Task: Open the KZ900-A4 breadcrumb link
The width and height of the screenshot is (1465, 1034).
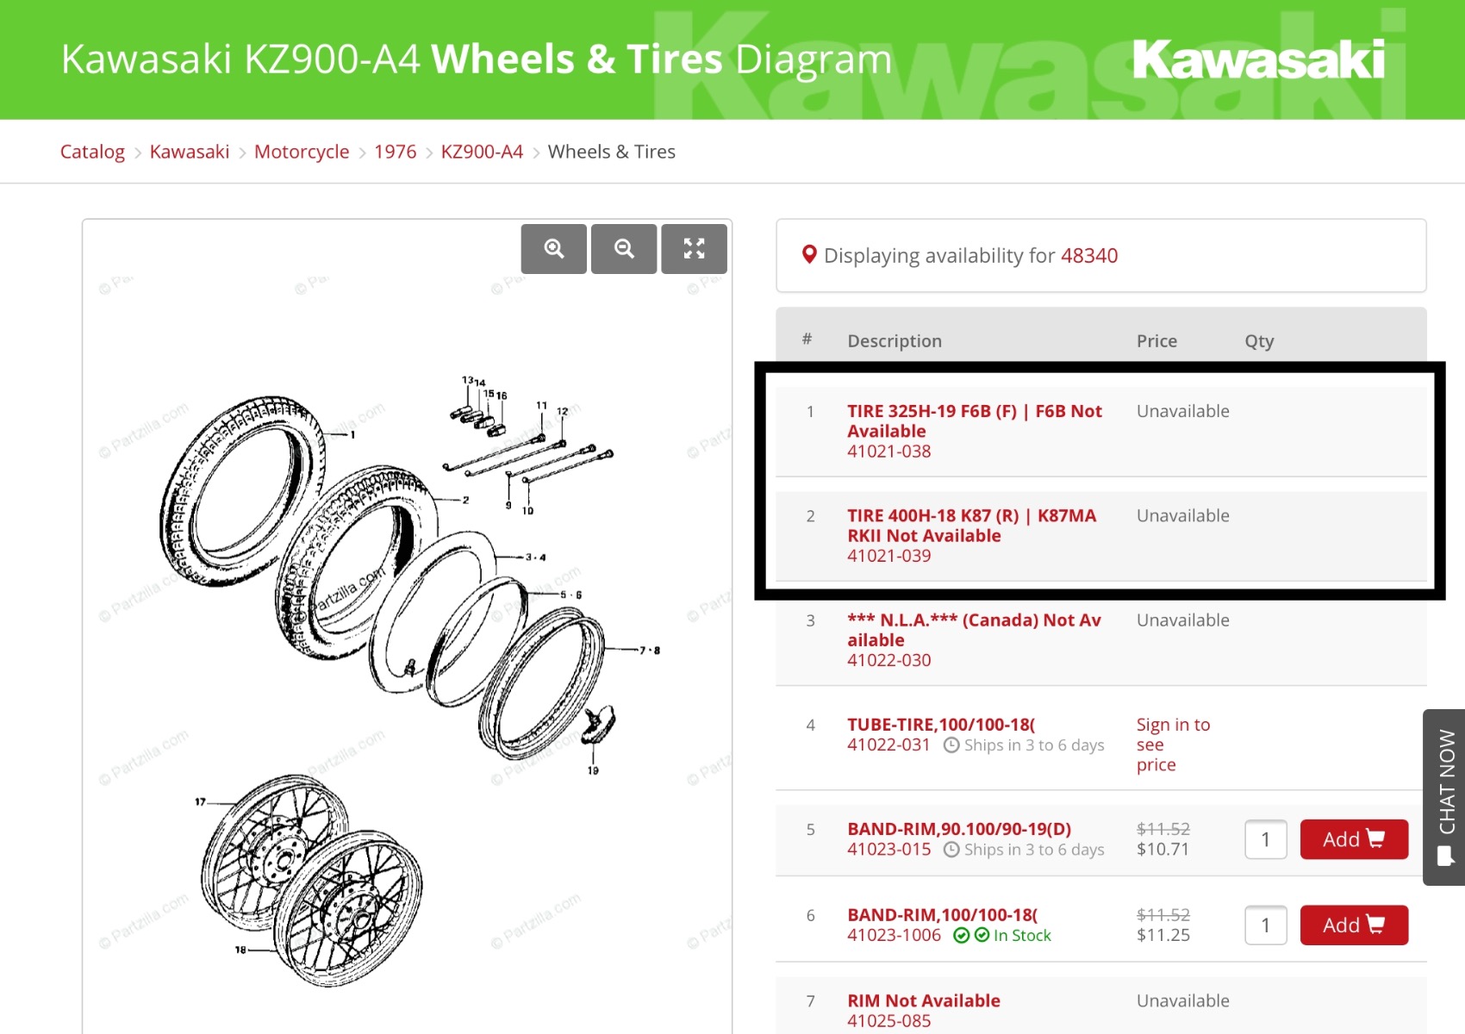Action: click(482, 152)
